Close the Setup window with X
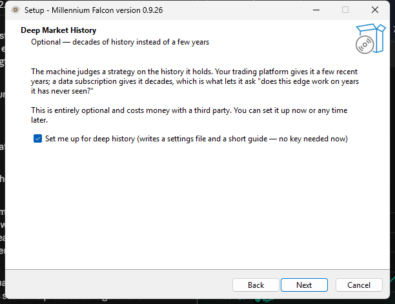 [x=375, y=10]
